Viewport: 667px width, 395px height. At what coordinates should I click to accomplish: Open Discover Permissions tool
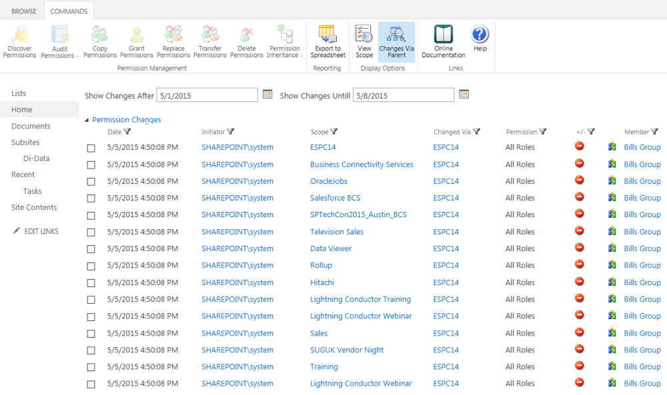click(x=19, y=41)
